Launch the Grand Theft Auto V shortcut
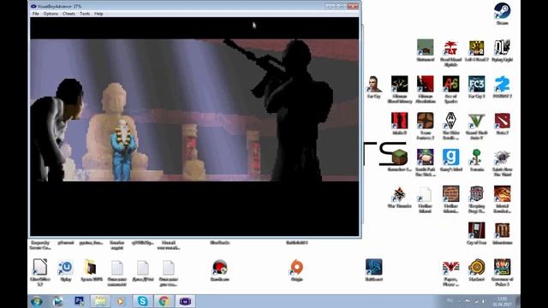Screen dimensions: 548x308 (477, 126)
